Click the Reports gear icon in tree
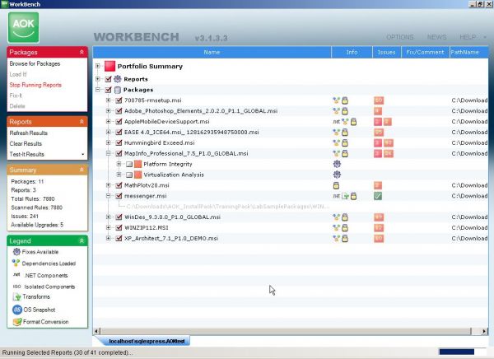The height and width of the screenshot is (359, 494). [x=117, y=79]
